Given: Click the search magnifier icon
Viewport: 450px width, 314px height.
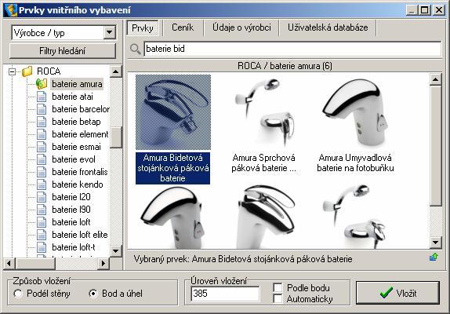Looking at the screenshot, I should [x=135, y=49].
